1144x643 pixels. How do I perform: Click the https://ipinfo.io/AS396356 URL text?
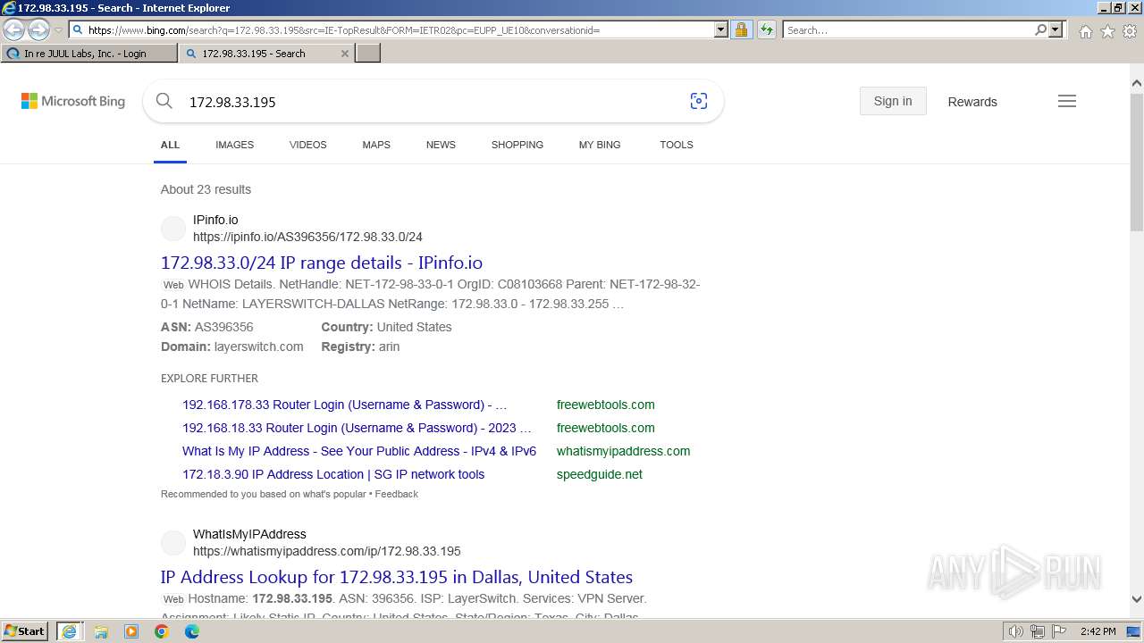tap(307, 237)
